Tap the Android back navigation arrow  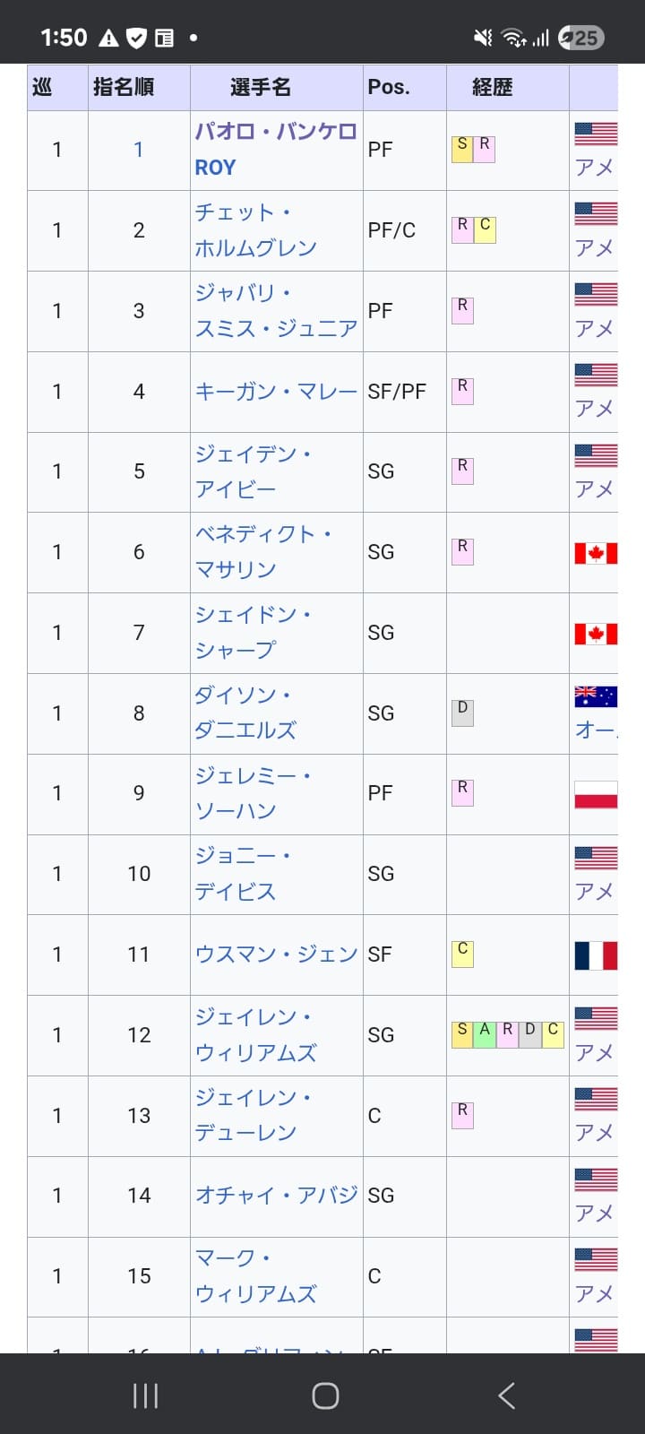(x=507, y=1395)
